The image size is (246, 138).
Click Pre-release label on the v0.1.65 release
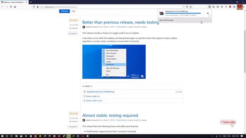click(73, 20)
